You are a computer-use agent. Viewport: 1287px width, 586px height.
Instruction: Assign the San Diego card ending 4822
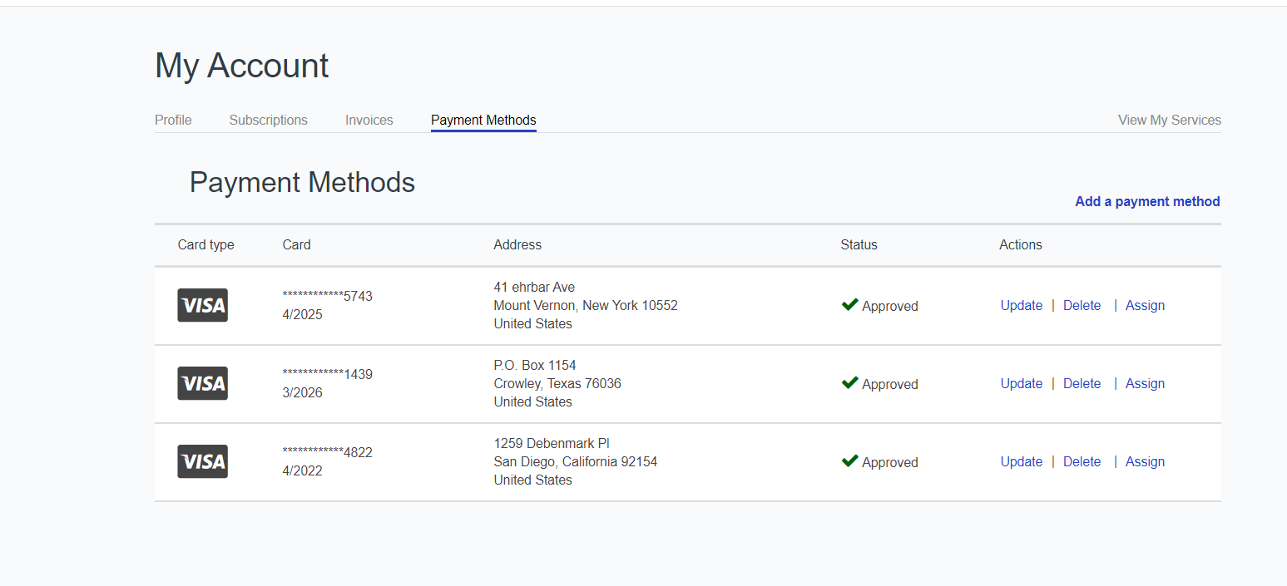(1145, 461)
